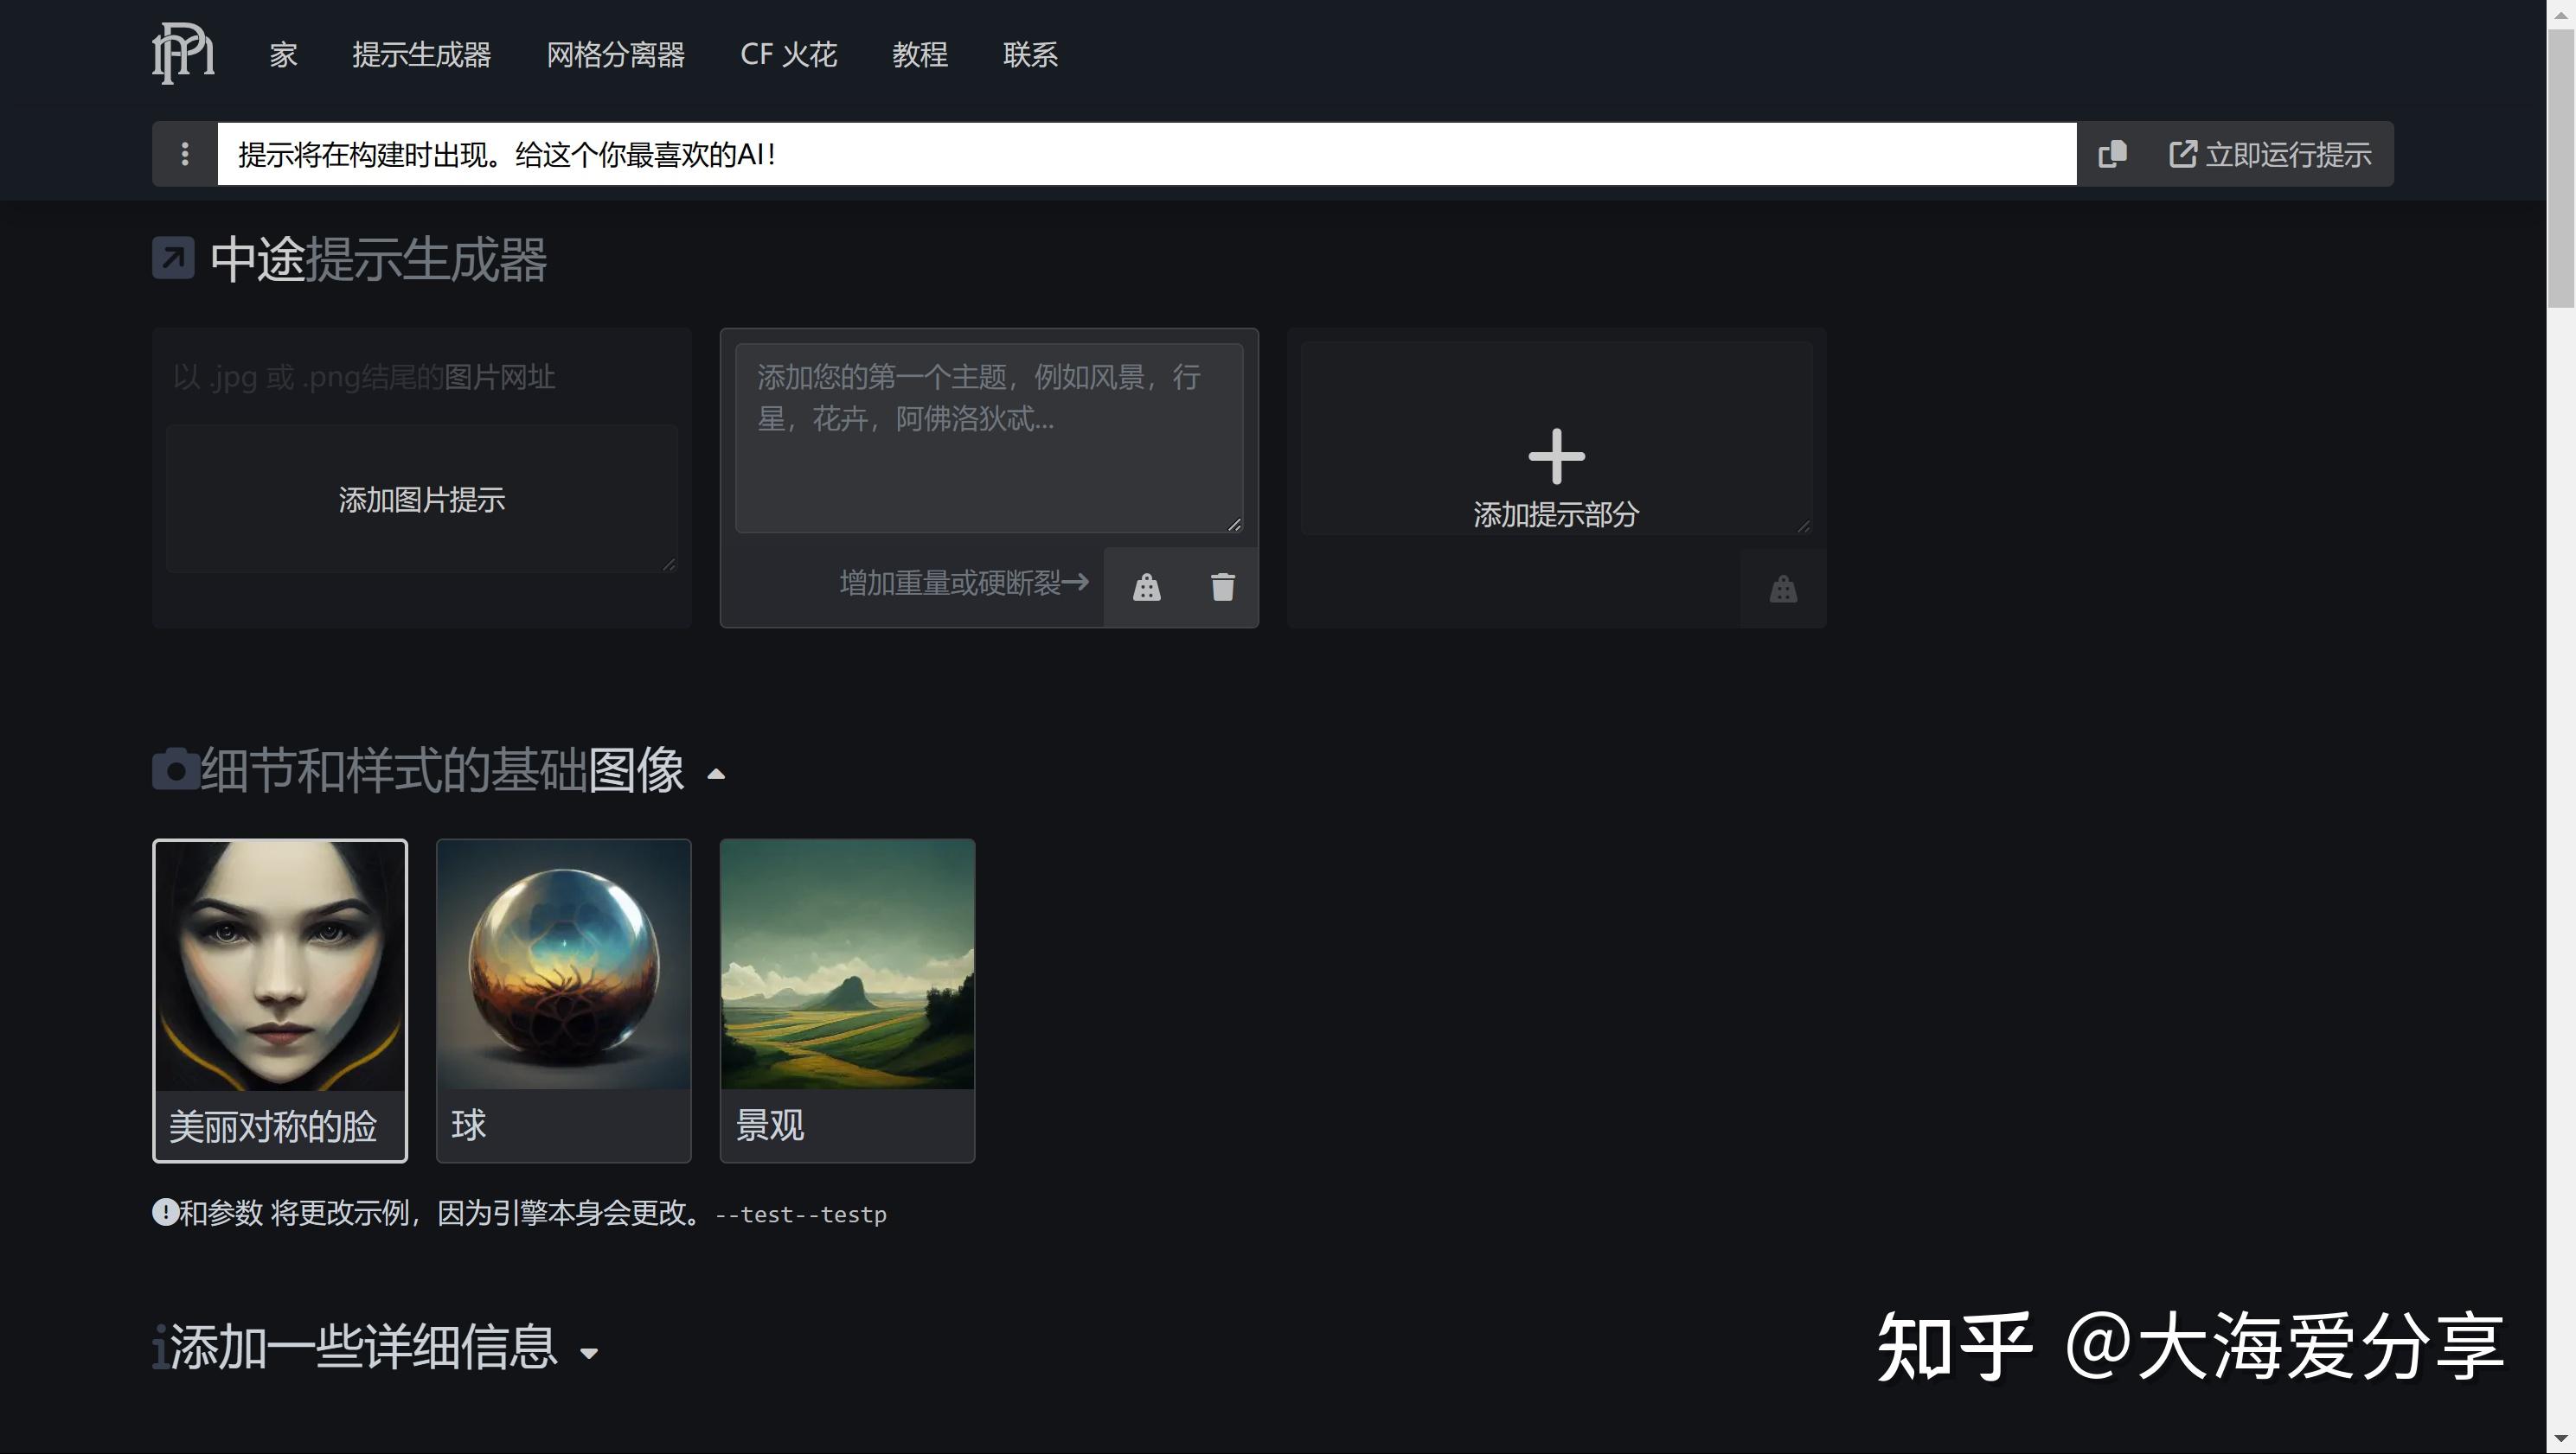Viewport: 2576px width, 1454px height.
Task: Toggle the 美丽对称的脸 base image option
Action: point(280,999)
